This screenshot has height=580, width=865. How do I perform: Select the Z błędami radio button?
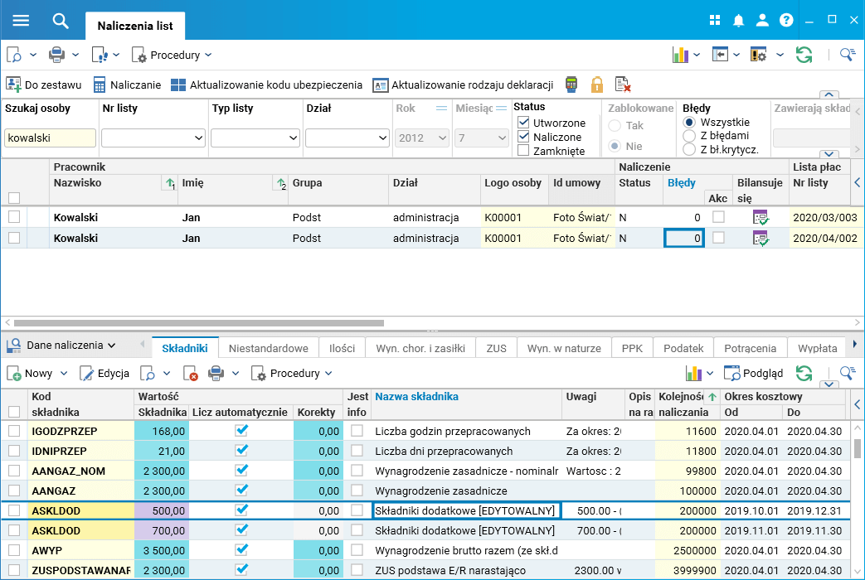688,136
